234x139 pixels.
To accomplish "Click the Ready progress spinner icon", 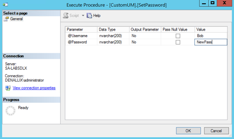I will point(11,110).
